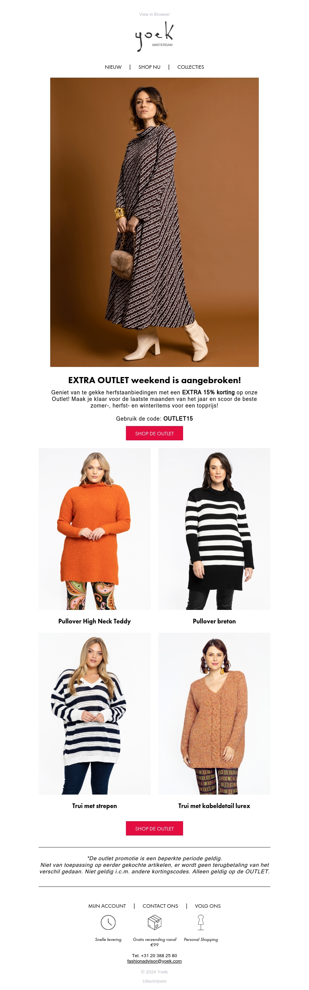Open the View in Browser link
The width and height of the screenshot is (309, 990).
click(x=154, y=14)
